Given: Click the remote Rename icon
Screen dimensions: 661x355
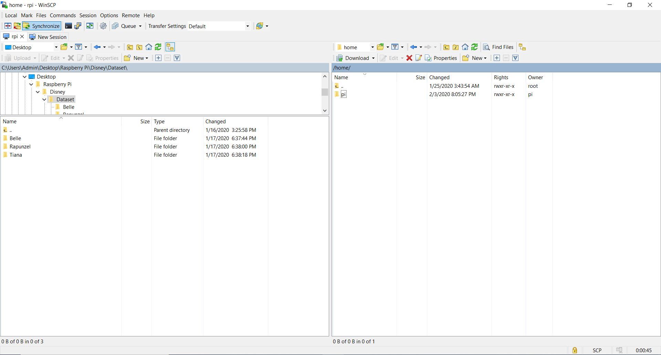Looking at the screenshot, I should click(x=419, y=58).
